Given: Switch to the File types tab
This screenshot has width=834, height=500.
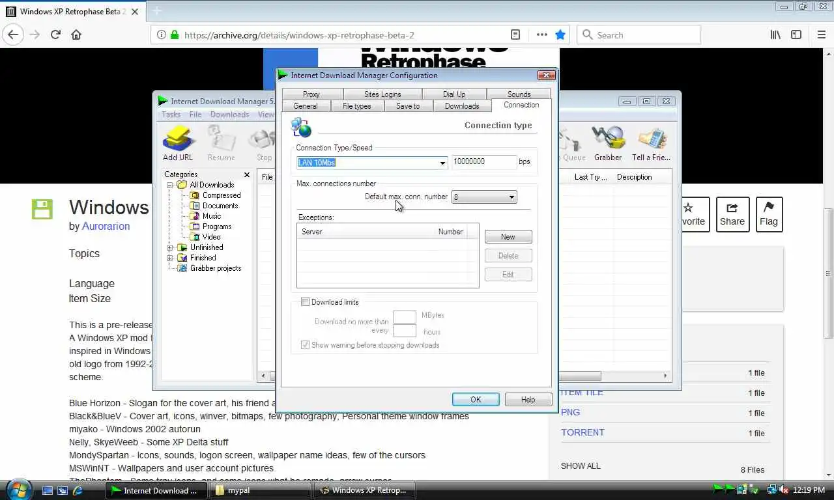Looking at the screenshot, I should [x=357, y=106].
